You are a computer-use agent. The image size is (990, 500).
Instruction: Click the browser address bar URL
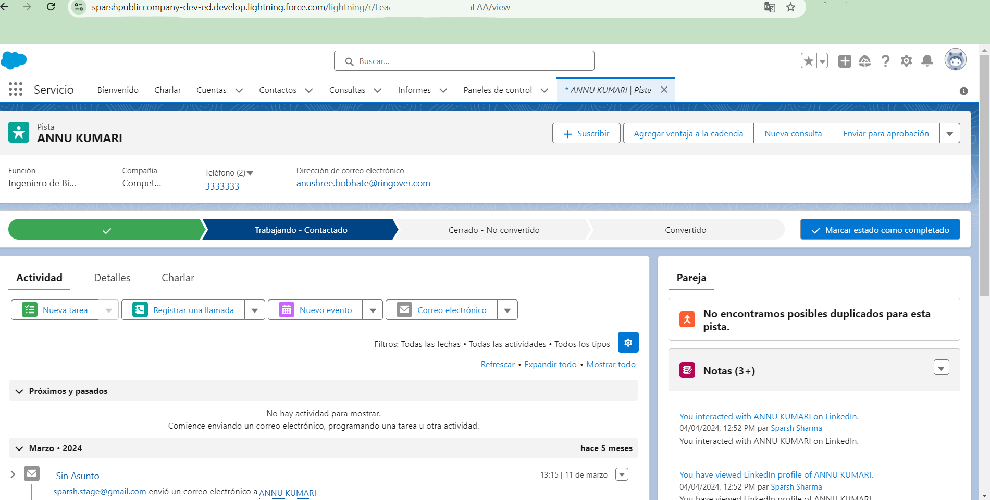(301, 7)
